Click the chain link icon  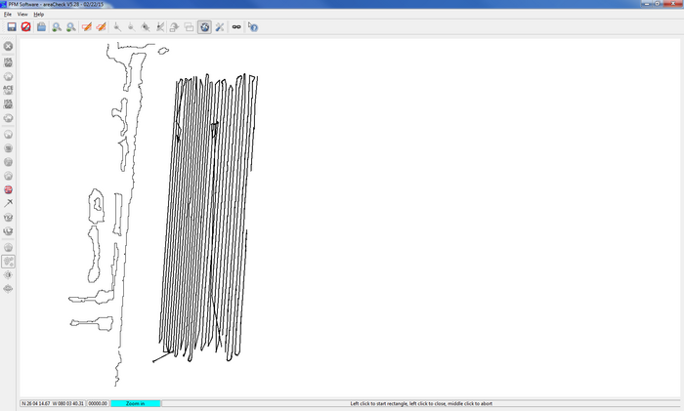[x=236, y=27]
